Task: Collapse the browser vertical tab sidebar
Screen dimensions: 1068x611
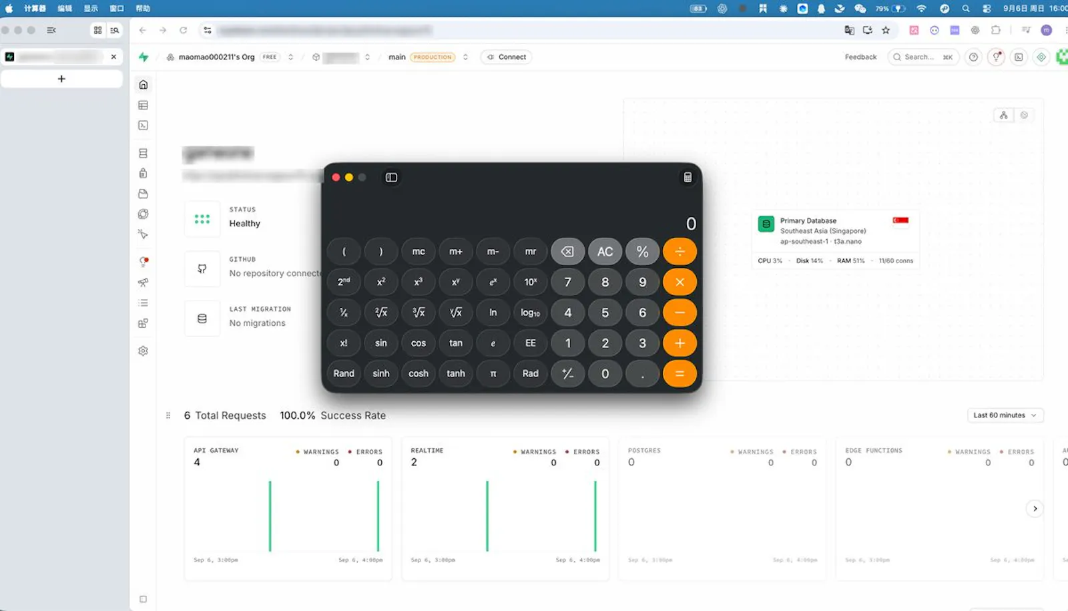Action: pyautogui.click(x=51, y=30)
